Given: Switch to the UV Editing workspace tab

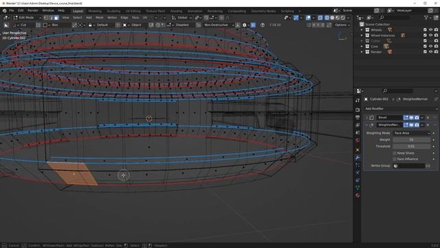Looking at the screenshot, I should [133, 11].
